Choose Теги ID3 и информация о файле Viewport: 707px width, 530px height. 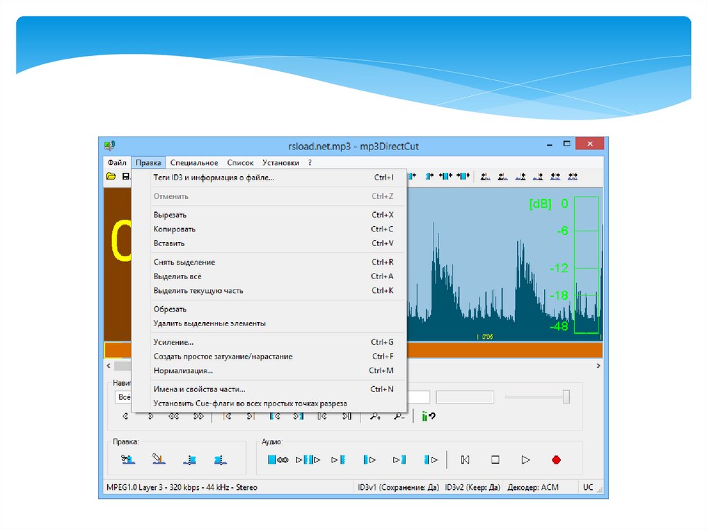tap(270, 178)
